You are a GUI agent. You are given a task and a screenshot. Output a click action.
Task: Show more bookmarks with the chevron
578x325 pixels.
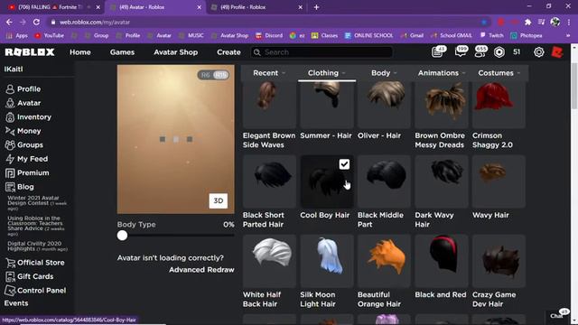[568, 36]
